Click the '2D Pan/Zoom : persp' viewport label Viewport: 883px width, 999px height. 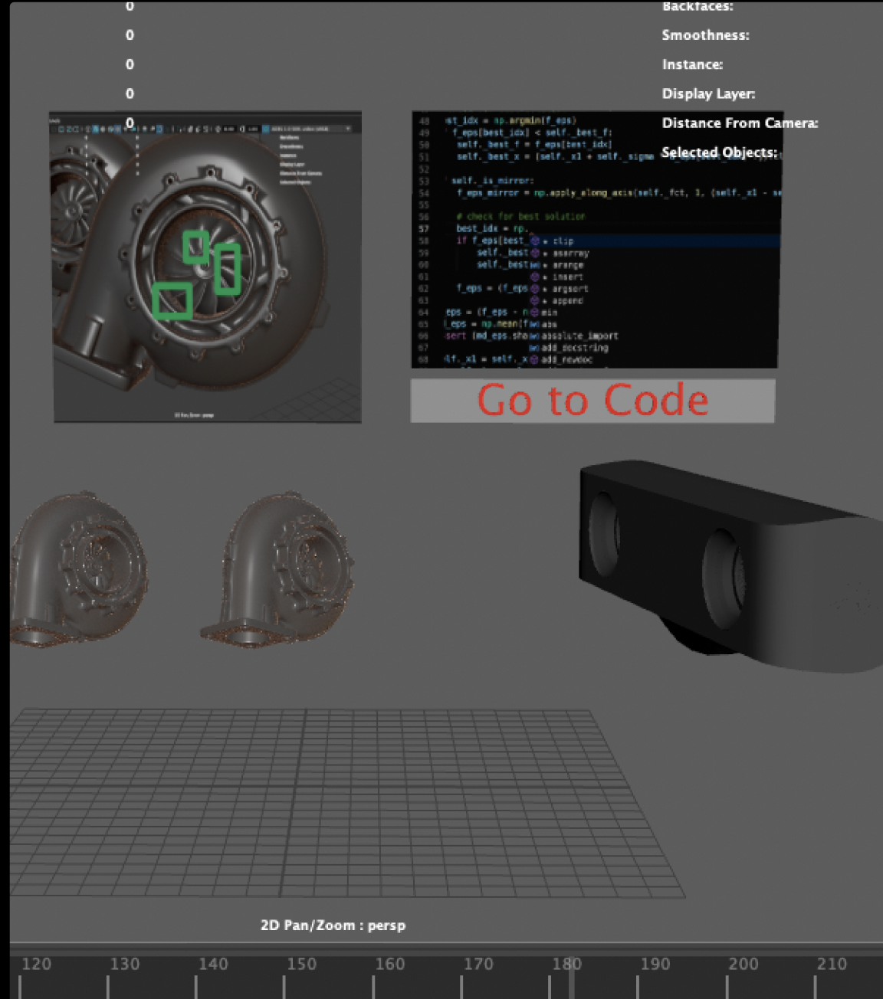point(333,925)
